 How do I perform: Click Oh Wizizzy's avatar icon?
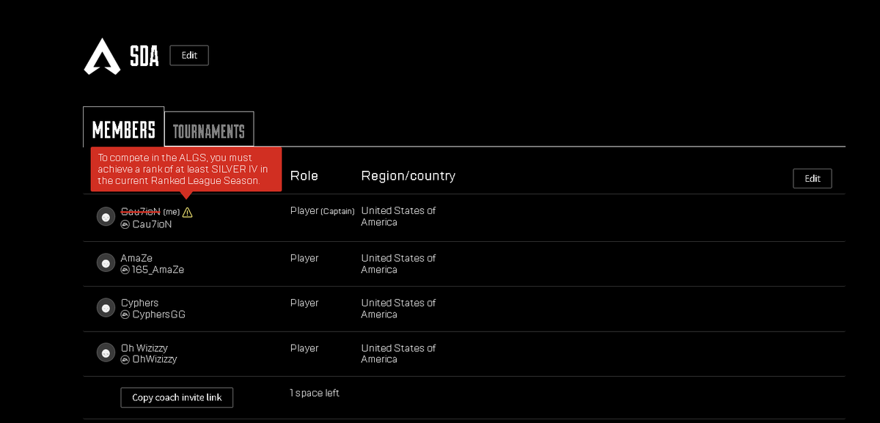click(106, 353)
